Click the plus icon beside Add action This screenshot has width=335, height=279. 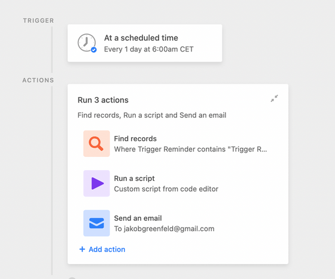(x=83, y=249)
